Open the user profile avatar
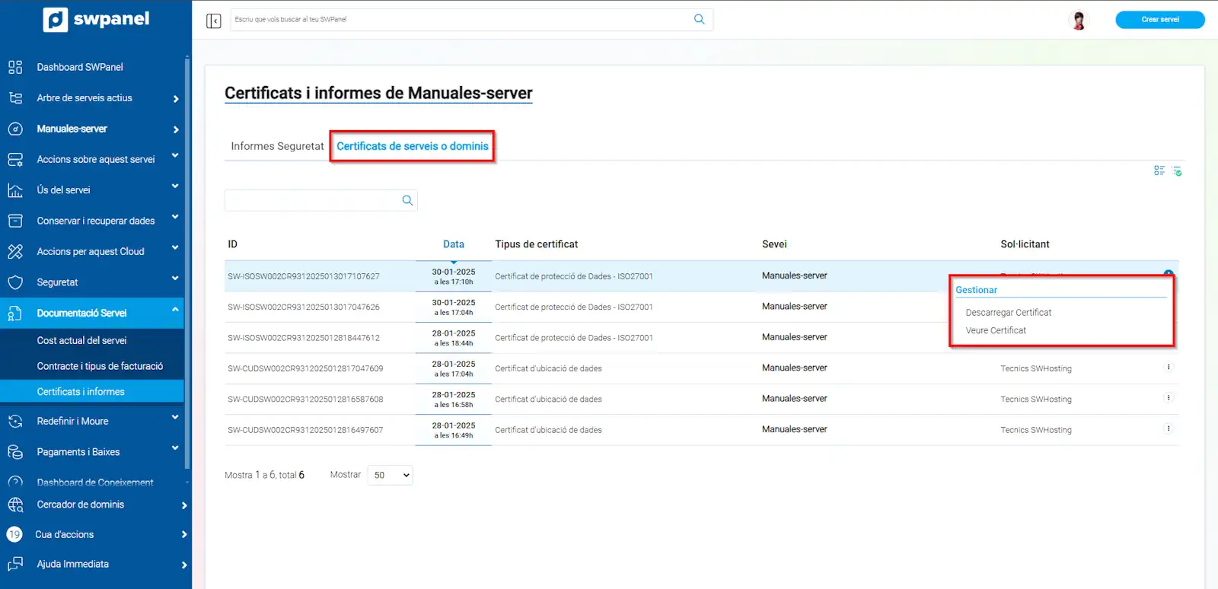This screenshot has height=589, width=1218. pyautogui.click(x=1078, y=21)
